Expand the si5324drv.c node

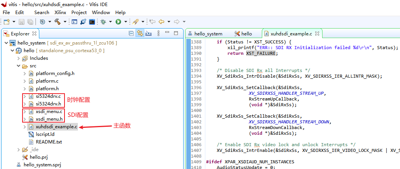(24, 96)
